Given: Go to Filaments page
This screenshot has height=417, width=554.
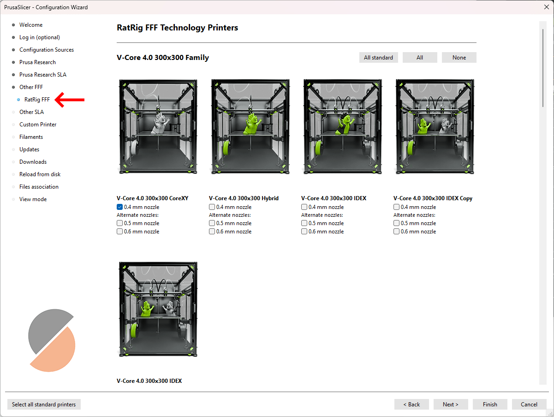Looking at the screenshot, I should pyautogui.click(x=31, y=137).
